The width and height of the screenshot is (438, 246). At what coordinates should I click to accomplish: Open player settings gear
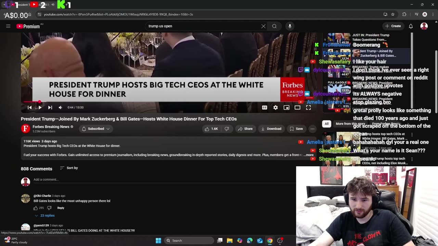[x=275, y=107]
